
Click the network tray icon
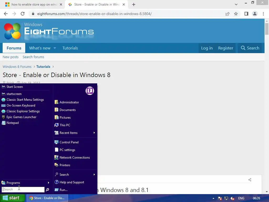(226, 198)
